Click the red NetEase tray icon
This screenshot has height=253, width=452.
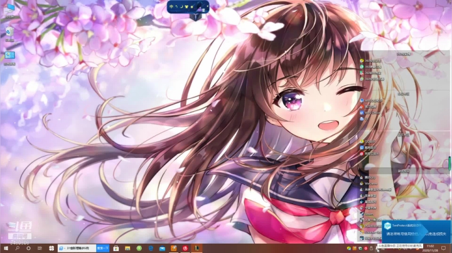(365, 249)
